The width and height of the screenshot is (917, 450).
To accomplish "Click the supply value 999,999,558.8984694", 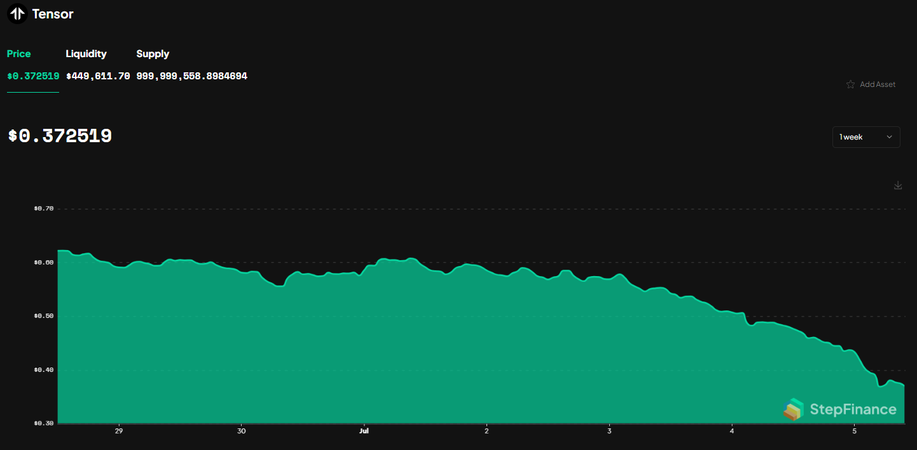I will coord(191,76).
